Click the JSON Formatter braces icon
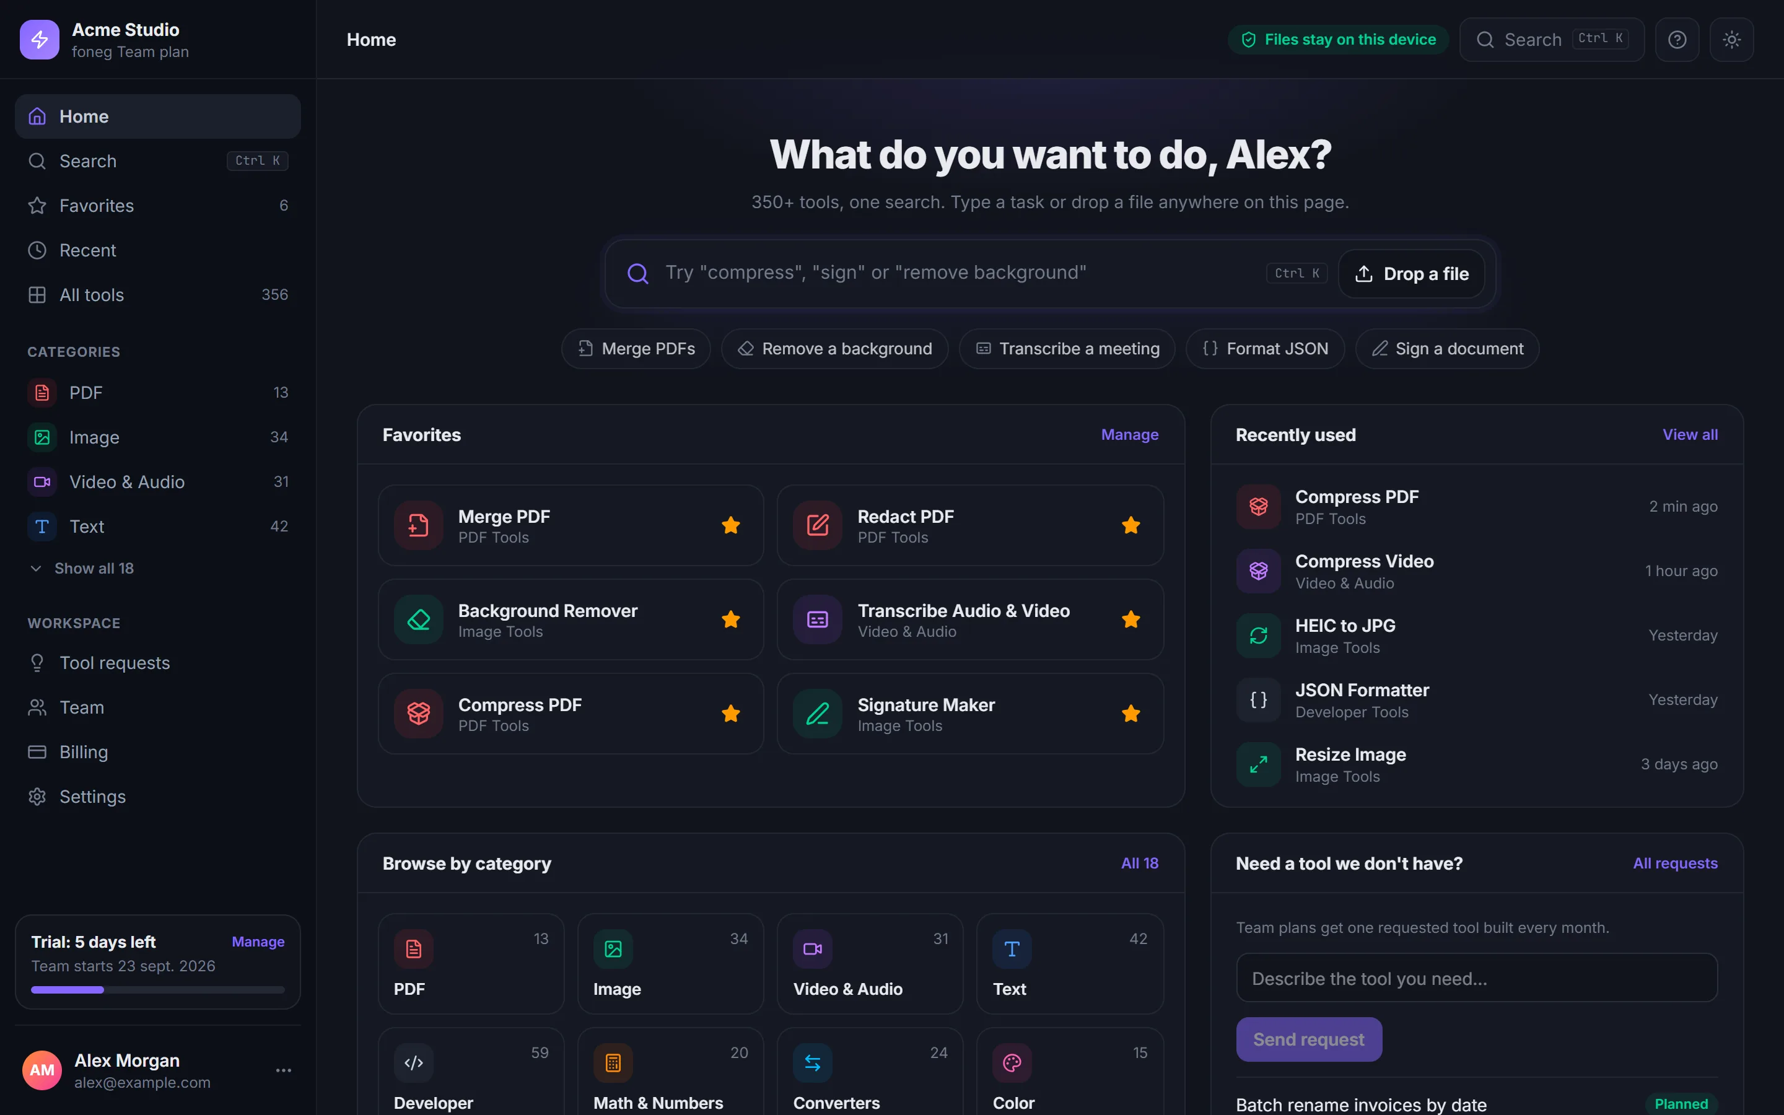This screenshot has height=1115, width=1784. click(1258, 700)
